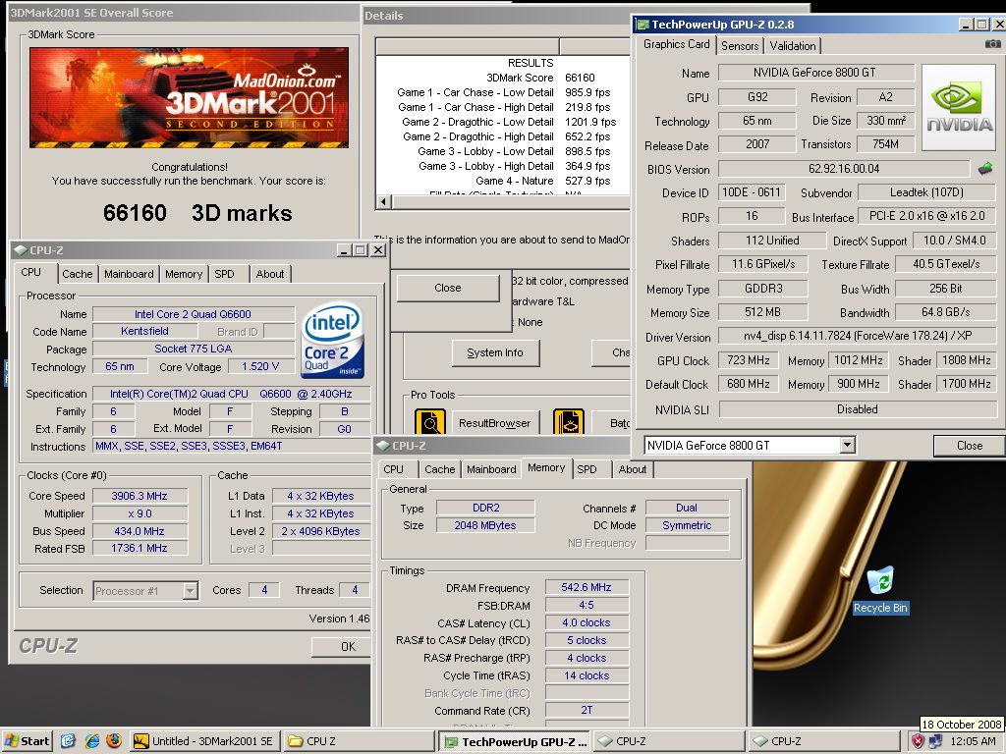This screenshot has width=1006, height=754.
Task: Click the Rated FSB value 1736.1 MHz
Action: [x=140, y=549]
